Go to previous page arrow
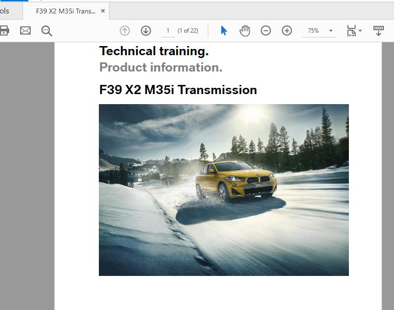394x310 pixels. [125, 31]
